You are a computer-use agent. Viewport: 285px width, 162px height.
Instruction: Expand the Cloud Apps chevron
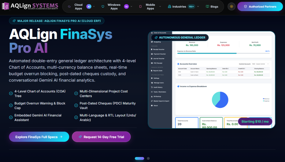[94, 7]
